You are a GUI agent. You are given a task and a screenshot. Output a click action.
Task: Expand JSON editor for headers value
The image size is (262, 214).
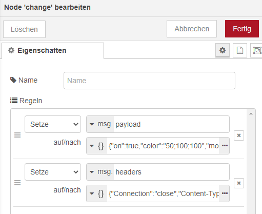coord(225,193)
